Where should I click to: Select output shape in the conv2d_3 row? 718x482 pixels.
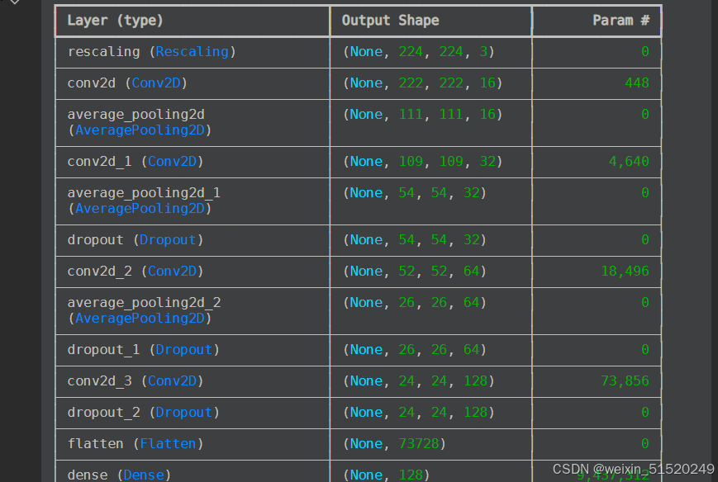click(x=419, y=381)
